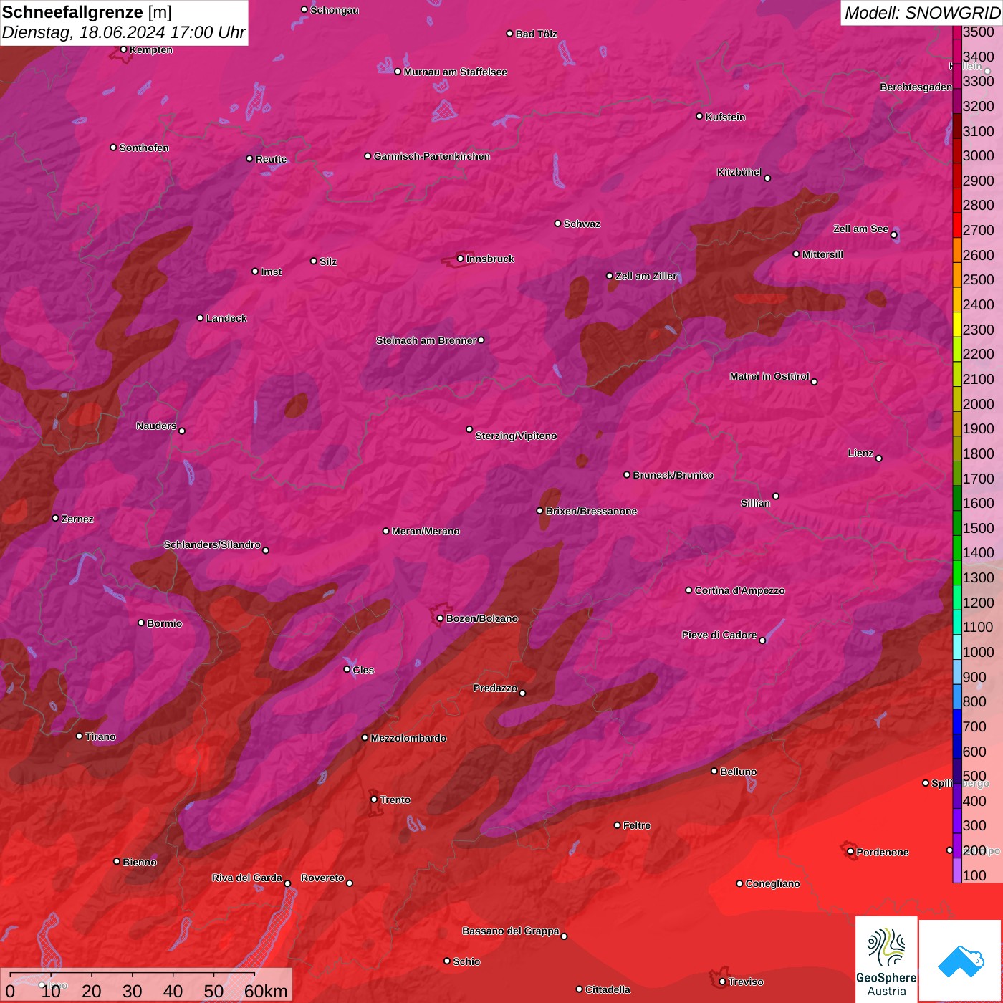
Task: Select the 700 m blue legend swatch
Action: (956, 721)
